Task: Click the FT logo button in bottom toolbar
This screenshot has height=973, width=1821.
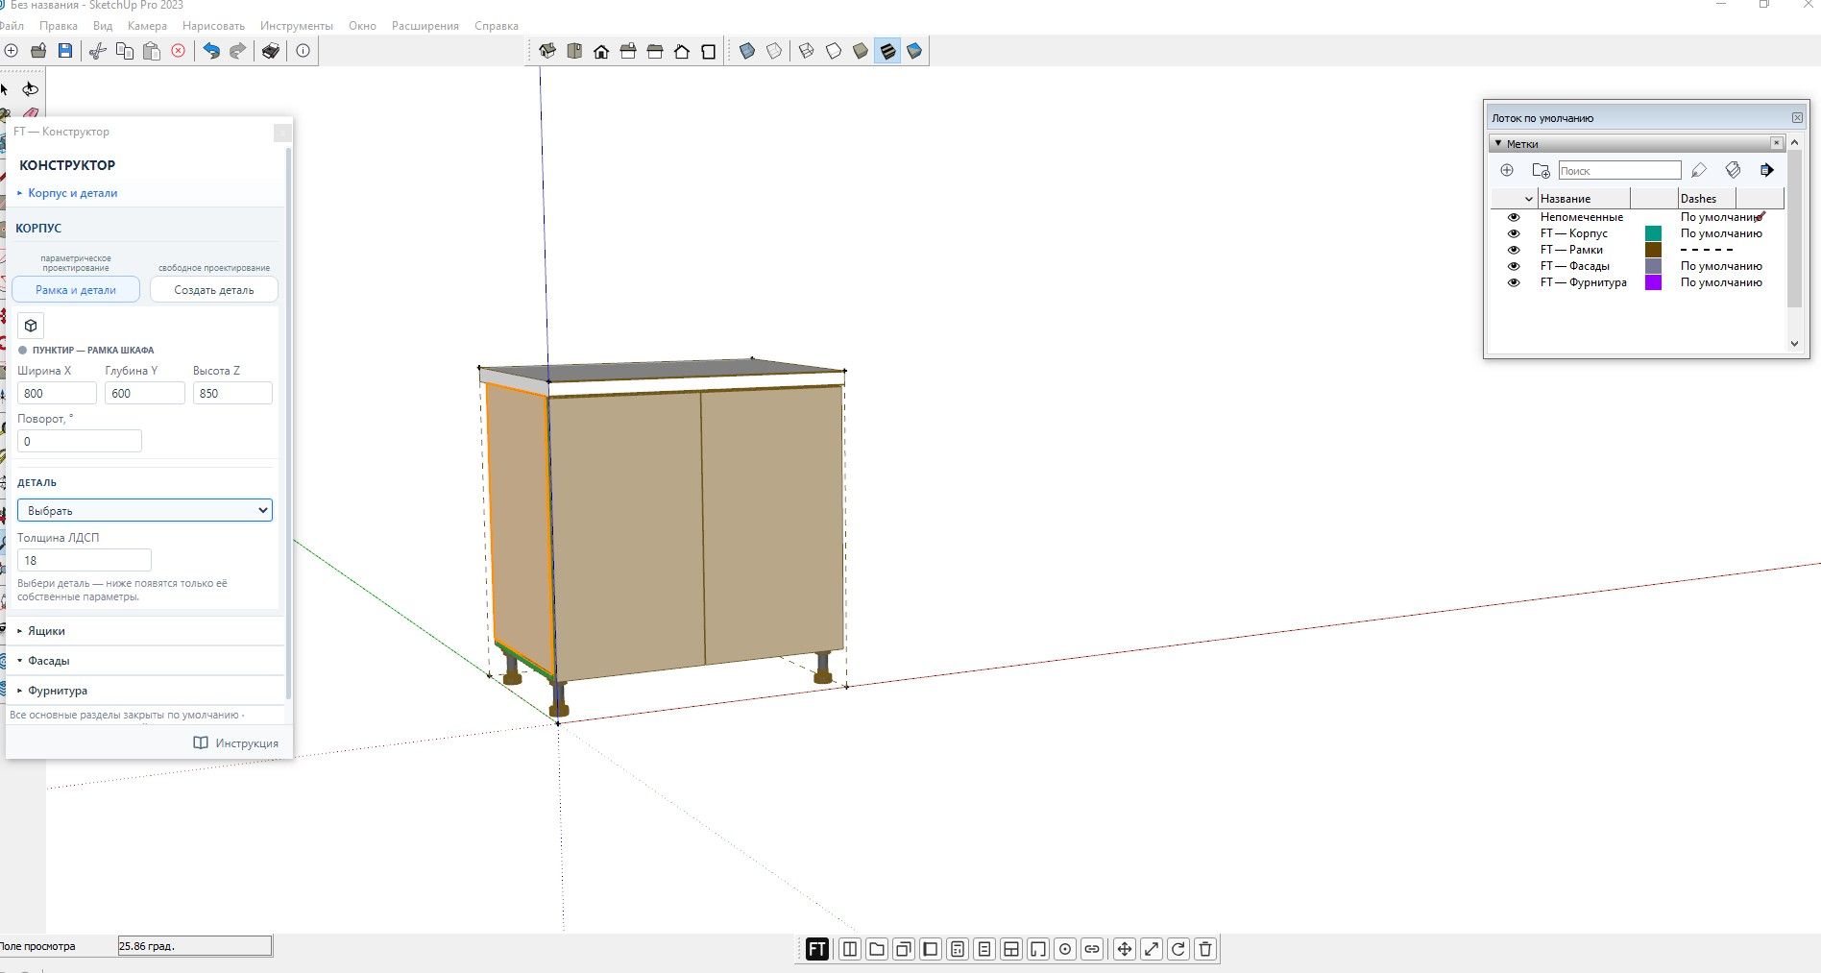Action: point(816,949)
